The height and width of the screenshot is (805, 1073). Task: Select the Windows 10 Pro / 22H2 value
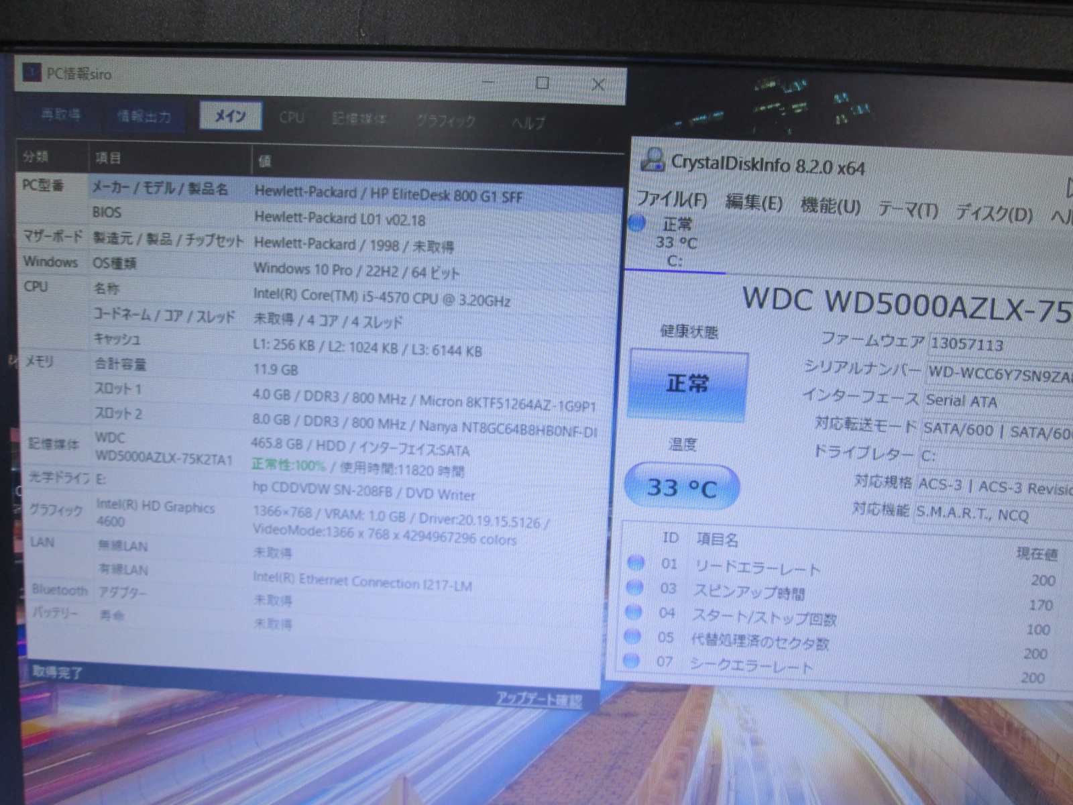[356, 270]
